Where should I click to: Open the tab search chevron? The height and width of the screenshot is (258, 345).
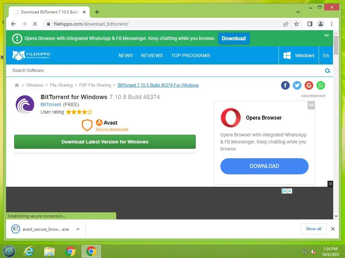pos(298,12)
